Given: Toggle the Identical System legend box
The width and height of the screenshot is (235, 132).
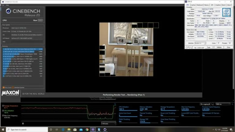Looking at the screenshot, I should click(13, 88).
